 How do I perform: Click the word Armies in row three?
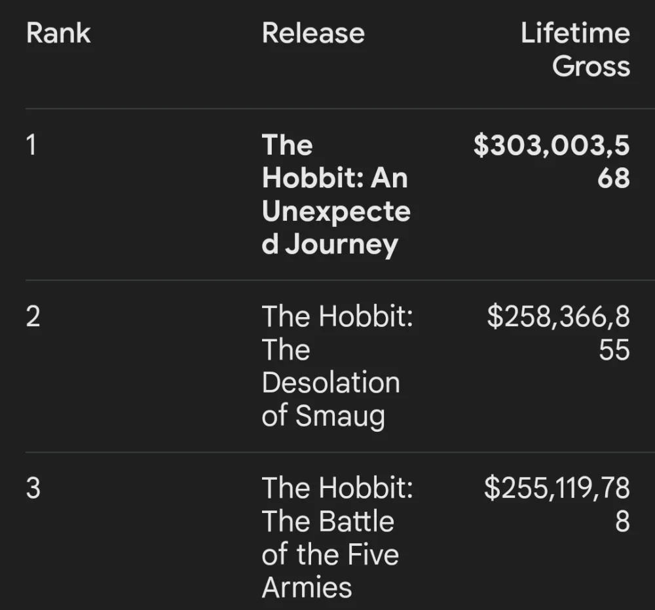307,587
